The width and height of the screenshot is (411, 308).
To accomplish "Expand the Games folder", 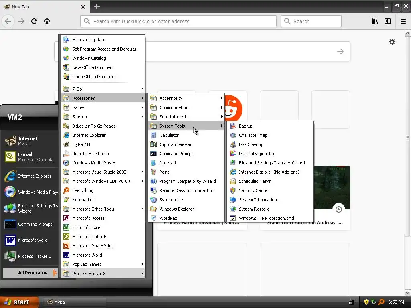I will (103, 107).
